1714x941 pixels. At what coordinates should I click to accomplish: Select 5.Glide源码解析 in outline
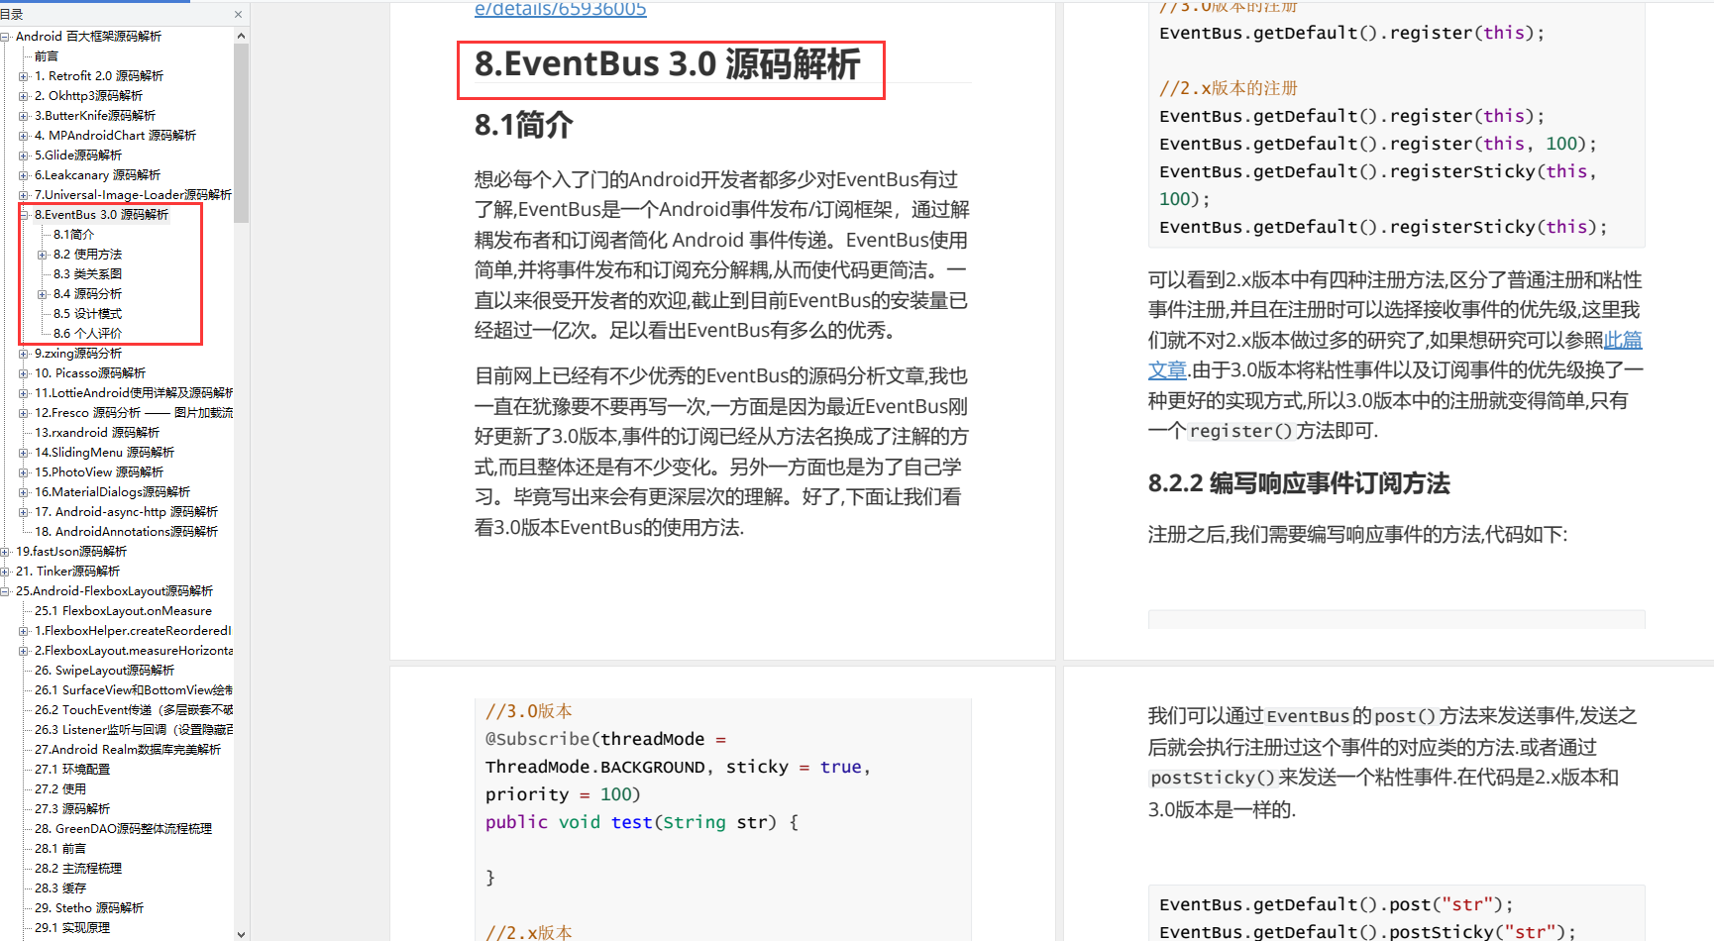click(x=78, y=156)
